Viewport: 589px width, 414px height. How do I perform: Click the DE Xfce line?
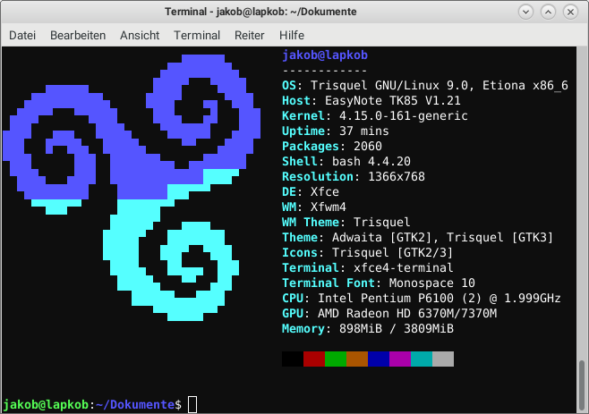click(x=311, y=191)
